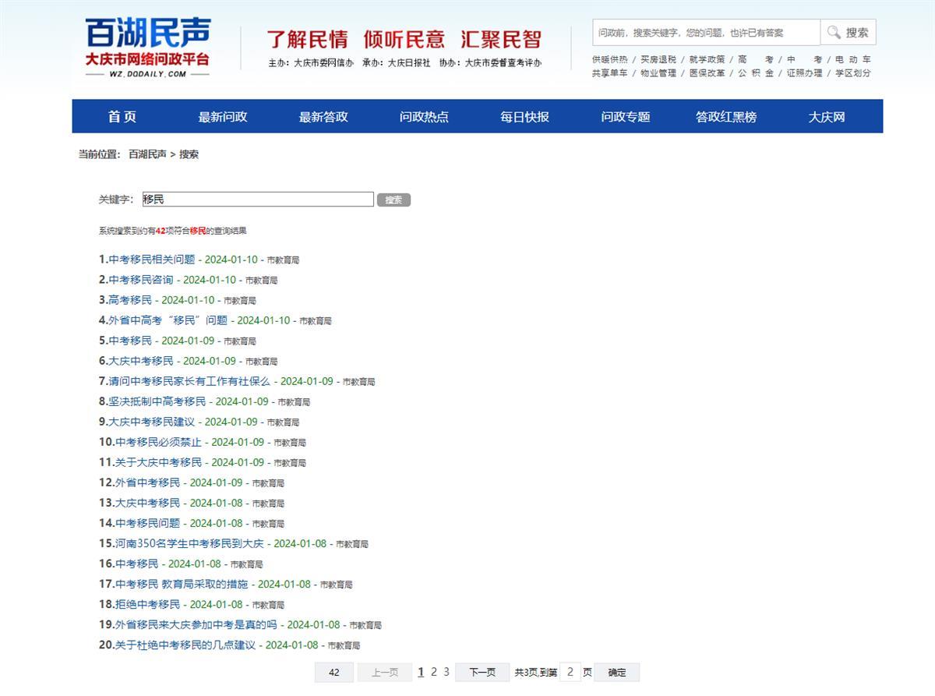Viewport: 935px width, 696px height.
Task: Click the 下一页 next page button
Action: tap(482, 673)
